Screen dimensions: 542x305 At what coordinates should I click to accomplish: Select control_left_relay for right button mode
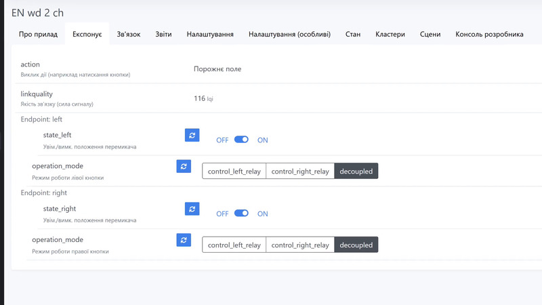234,245
